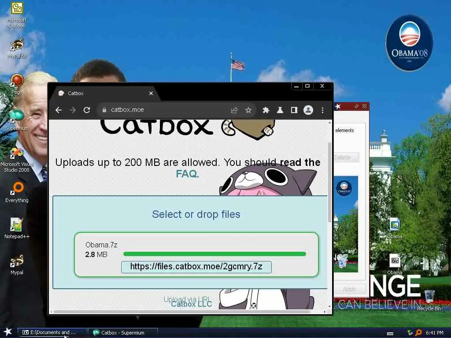Go back in the browser
The image size is (451, 338).
pos(59,110)
